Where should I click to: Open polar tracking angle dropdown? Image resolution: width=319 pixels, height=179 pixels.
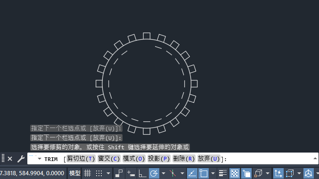click(x=164, y=173)
